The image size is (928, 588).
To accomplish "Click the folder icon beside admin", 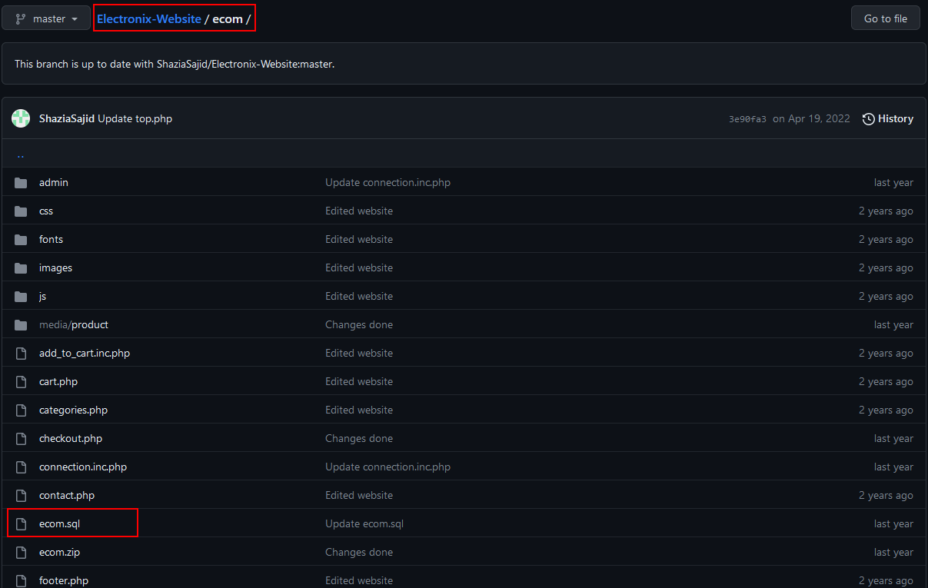I will tap(21, 183).
